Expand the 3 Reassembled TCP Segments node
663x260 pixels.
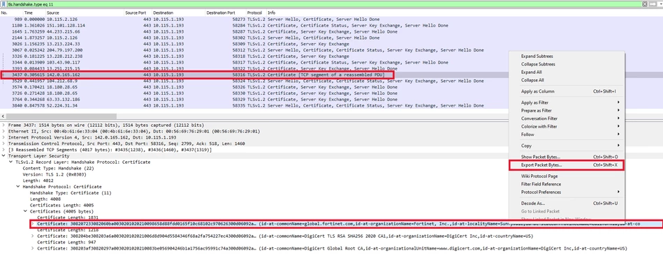(x=3, y=150)
